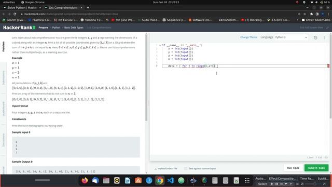This screenshot has width=332, height=187.
Task: Open LibreOffice Writer from the dock
Action: pyautogui.click(x=128, y=180)
